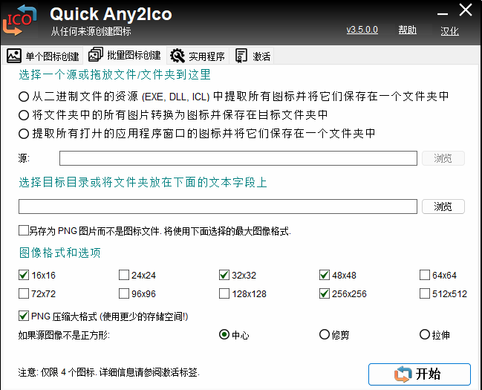Click the target directory input field
Screen dimensions: 482x390
[x=218, y=206]
